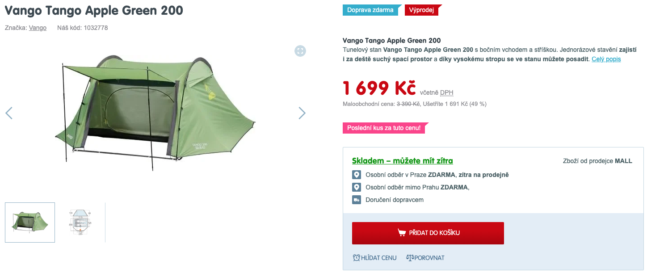The height and width of the screenshot is (273, 647).
Task: Click the DPH abbreviation tooltip
Action: [447, 92]
